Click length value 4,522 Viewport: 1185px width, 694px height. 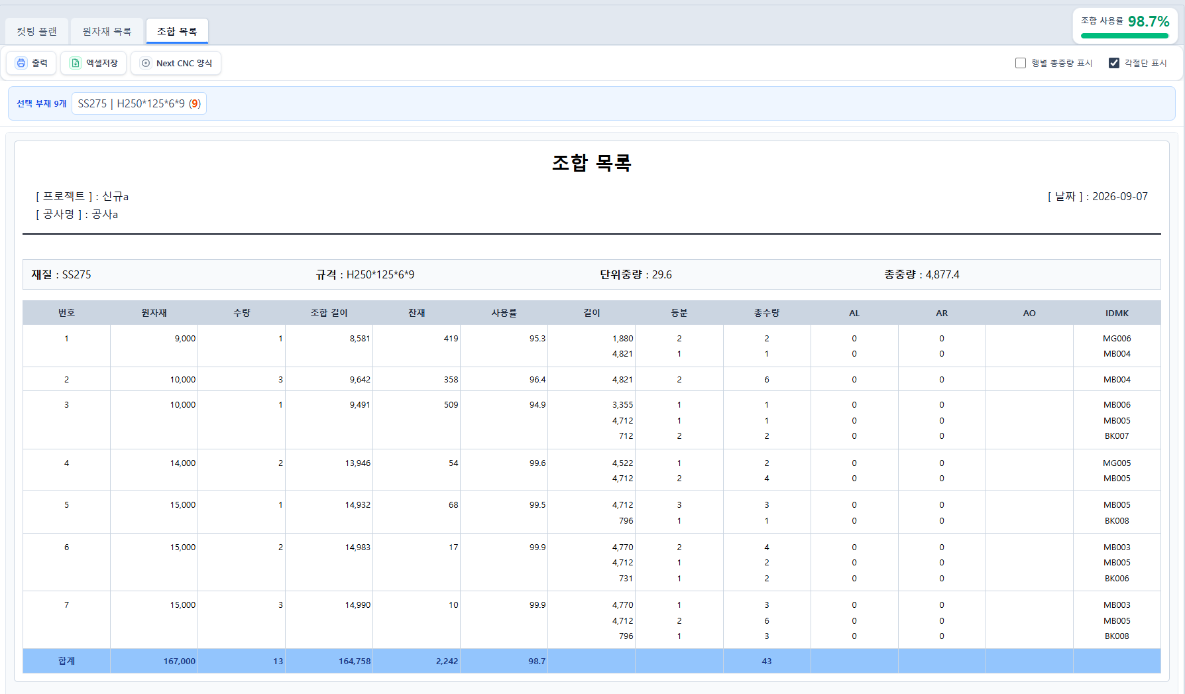pyautogui.click(x=623, y=463)
